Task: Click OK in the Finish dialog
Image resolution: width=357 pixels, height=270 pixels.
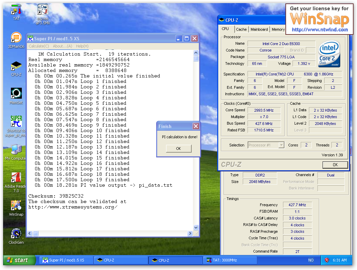Action: [179, 148]
